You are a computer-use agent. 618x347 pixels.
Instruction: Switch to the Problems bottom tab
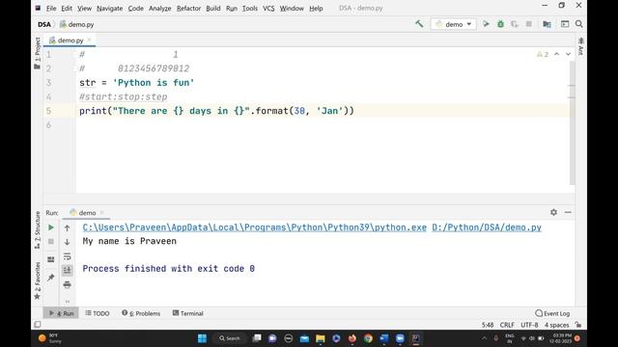(x=141, y=313)
